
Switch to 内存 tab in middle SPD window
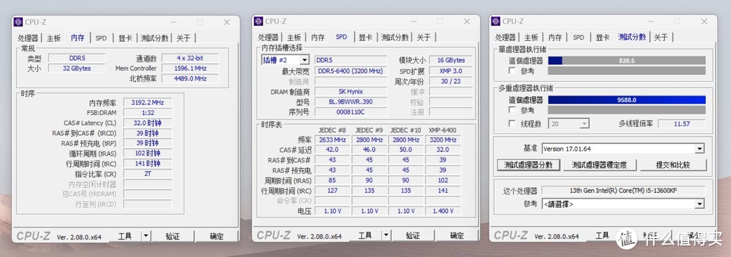pos(318,38)
